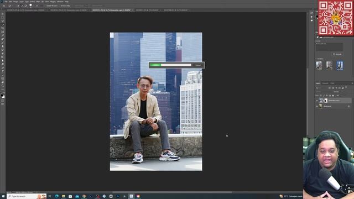This screenshot has width=354, height=199.
Task: Select the Crop tool
Action: point(3,28)
